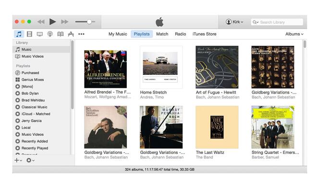Select Music in the Library sidebar

41,49
